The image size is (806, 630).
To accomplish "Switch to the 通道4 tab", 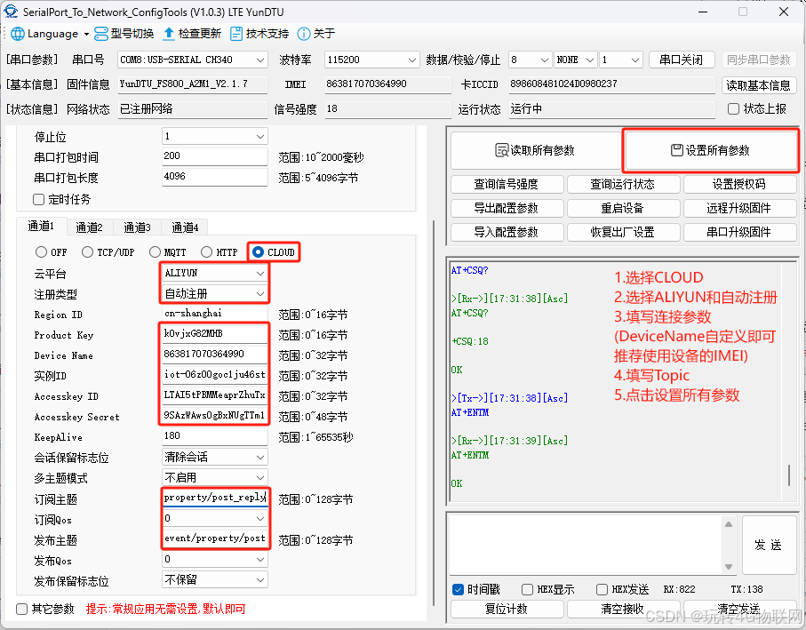I will [185, 227].
